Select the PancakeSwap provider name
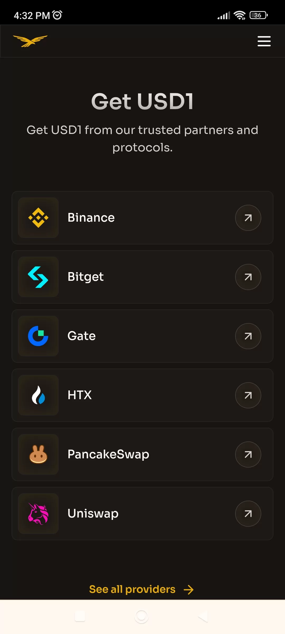Viewport: 285px width, 634px height. (108, 454)
